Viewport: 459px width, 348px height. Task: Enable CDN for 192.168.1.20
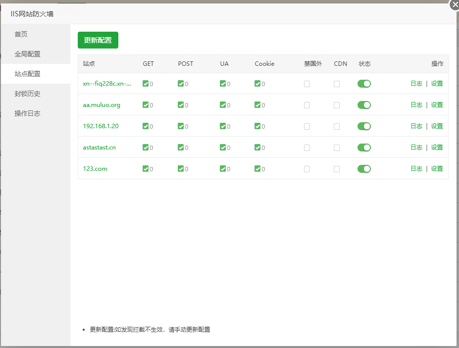(337, 126)
